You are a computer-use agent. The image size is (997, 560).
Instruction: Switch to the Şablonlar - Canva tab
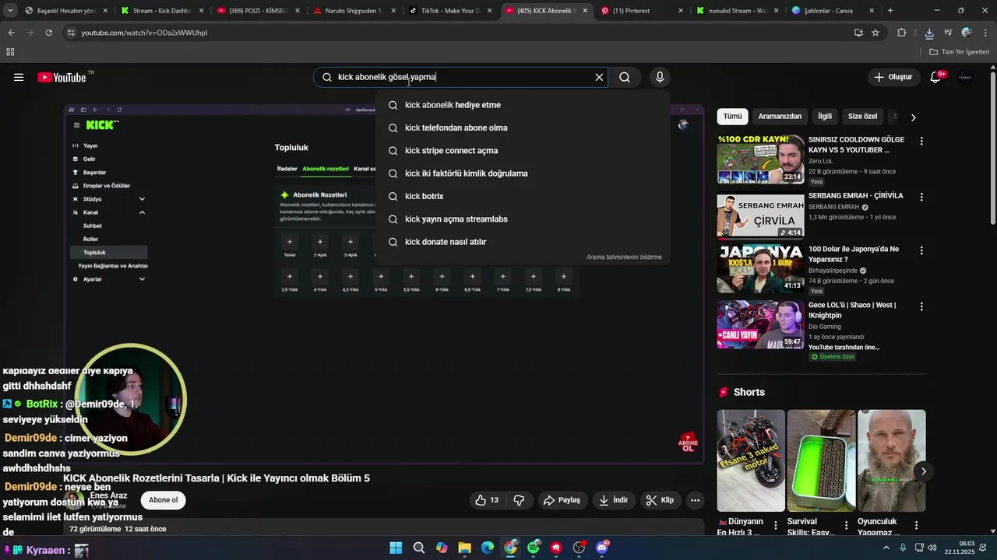[832, 11]
